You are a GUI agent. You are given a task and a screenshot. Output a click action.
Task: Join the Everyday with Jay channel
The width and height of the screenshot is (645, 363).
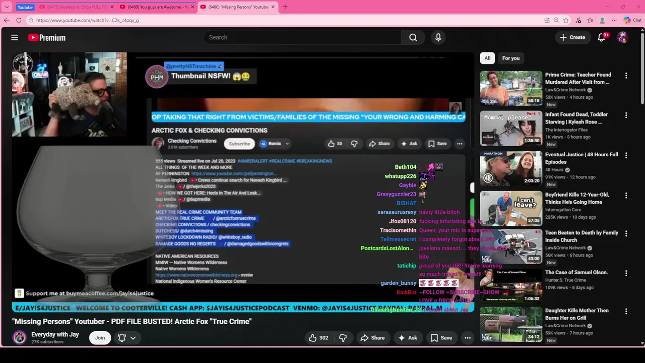(x=100, y=338)
